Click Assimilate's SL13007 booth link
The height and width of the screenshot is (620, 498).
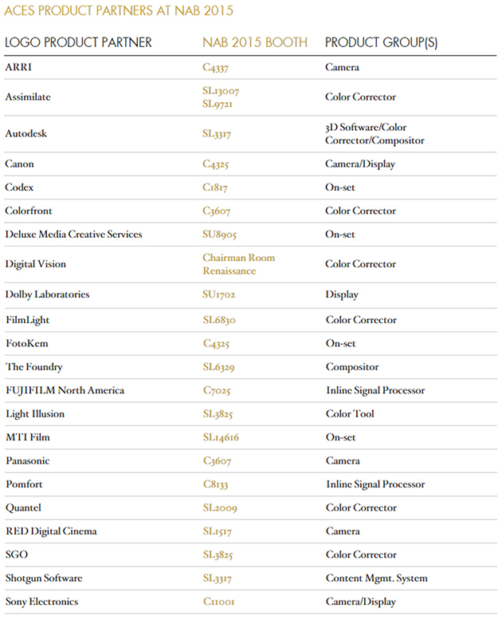[x=221, y=91]
